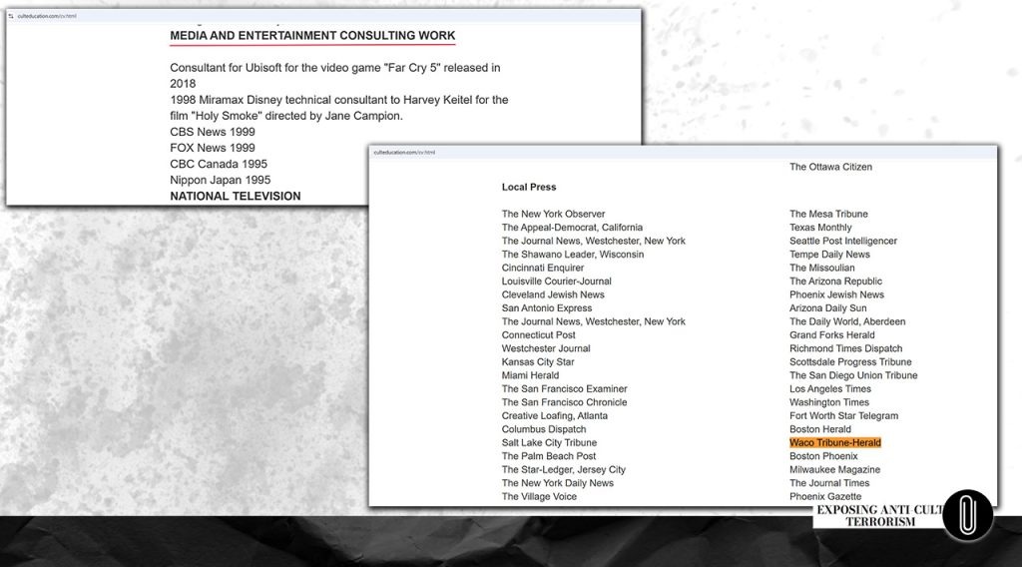Click 'Fort Worth Star Telegram'
Screen dimensions: 1022x567
coord(844,416)
